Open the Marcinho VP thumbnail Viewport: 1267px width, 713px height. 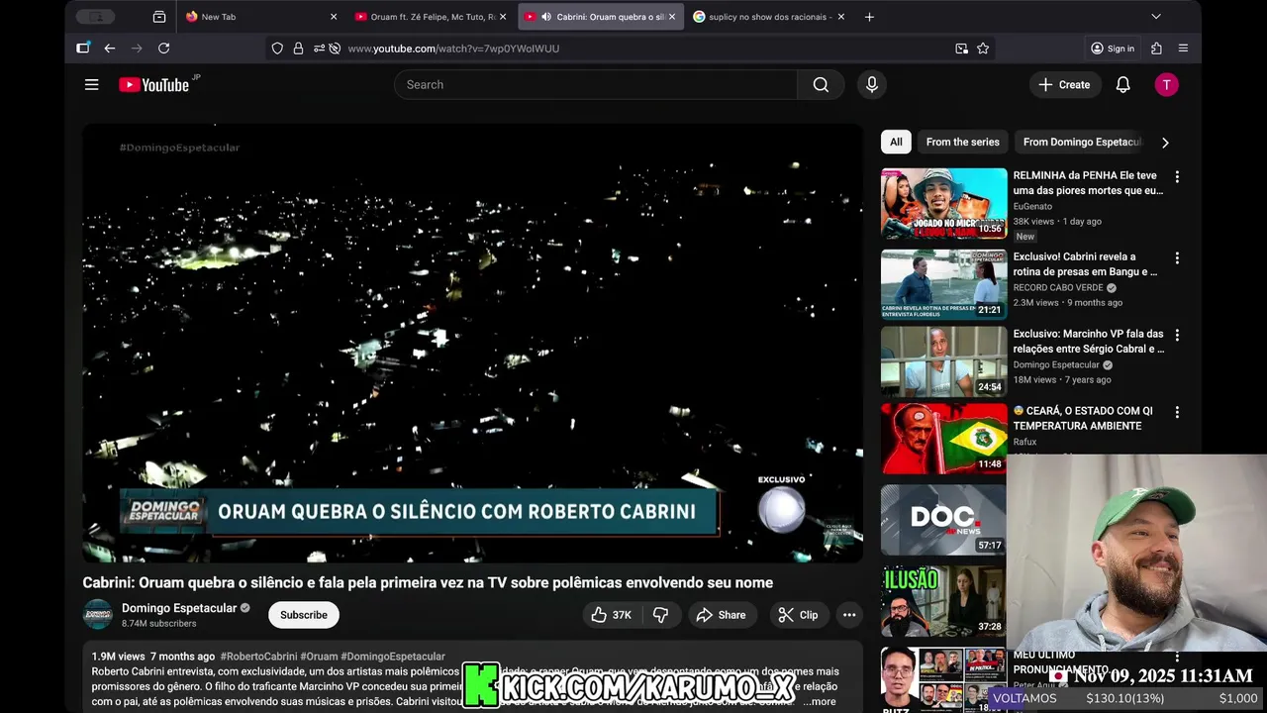(x=944, y=362)
